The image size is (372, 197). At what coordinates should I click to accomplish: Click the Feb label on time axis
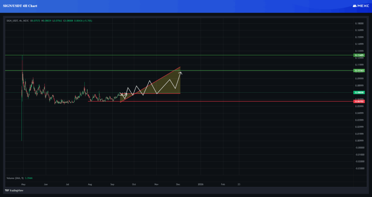223,184
